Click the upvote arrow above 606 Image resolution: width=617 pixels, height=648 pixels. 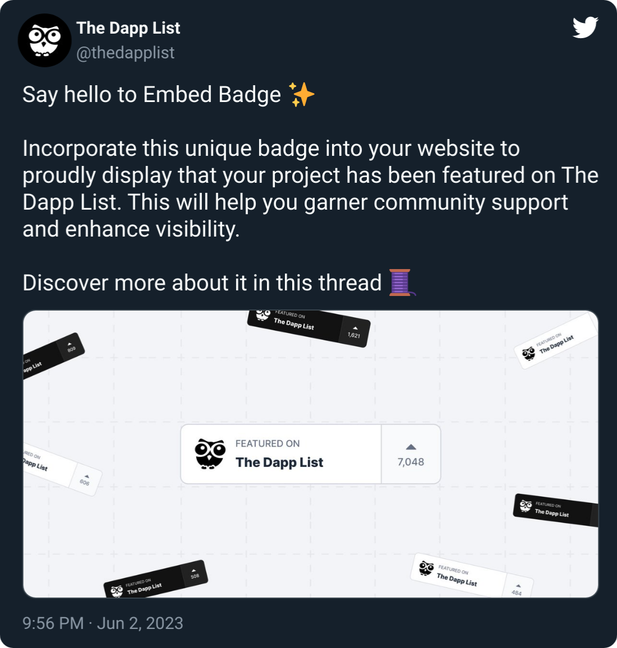click(87, 476)
